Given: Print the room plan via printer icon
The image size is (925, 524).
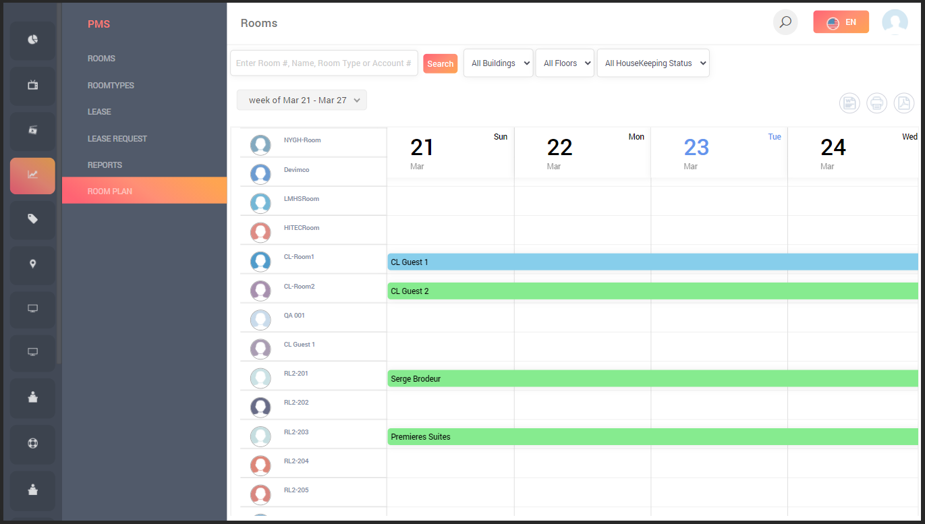Looking at the screenshot, I should (x=876, y=103).
